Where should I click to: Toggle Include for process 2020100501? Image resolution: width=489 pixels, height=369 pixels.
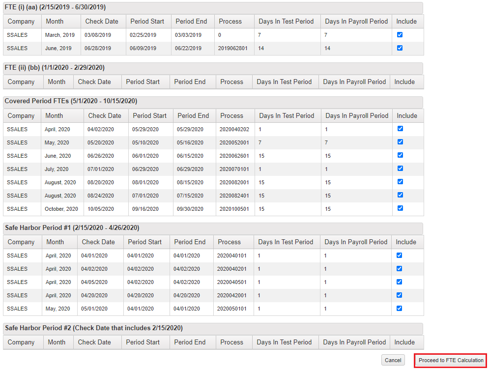[400, 208]
